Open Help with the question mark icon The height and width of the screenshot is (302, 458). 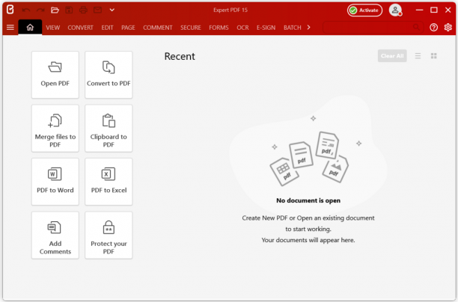click(x=434, y=28)
